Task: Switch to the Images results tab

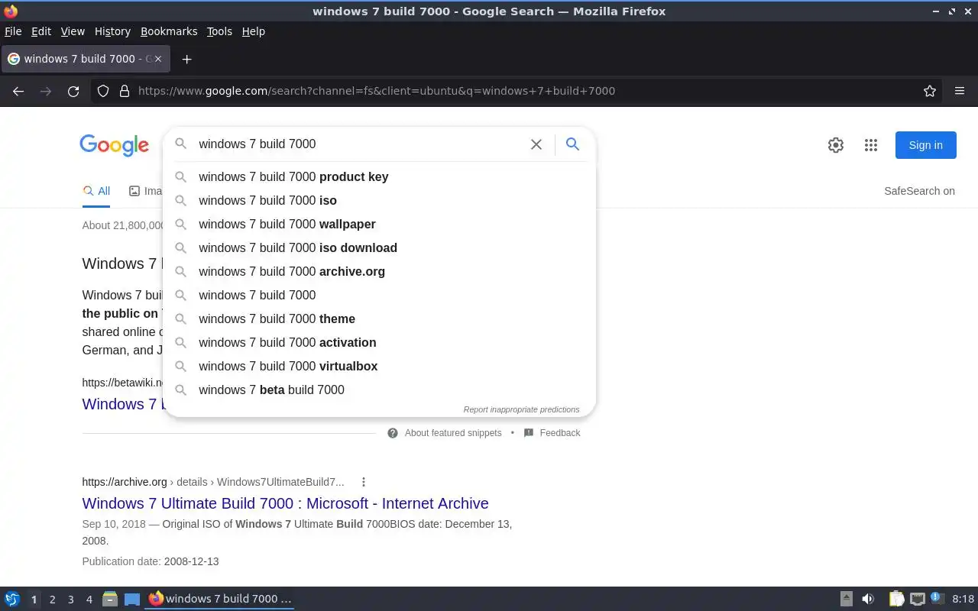Action: pyautogui.click(x=145, y=191)
